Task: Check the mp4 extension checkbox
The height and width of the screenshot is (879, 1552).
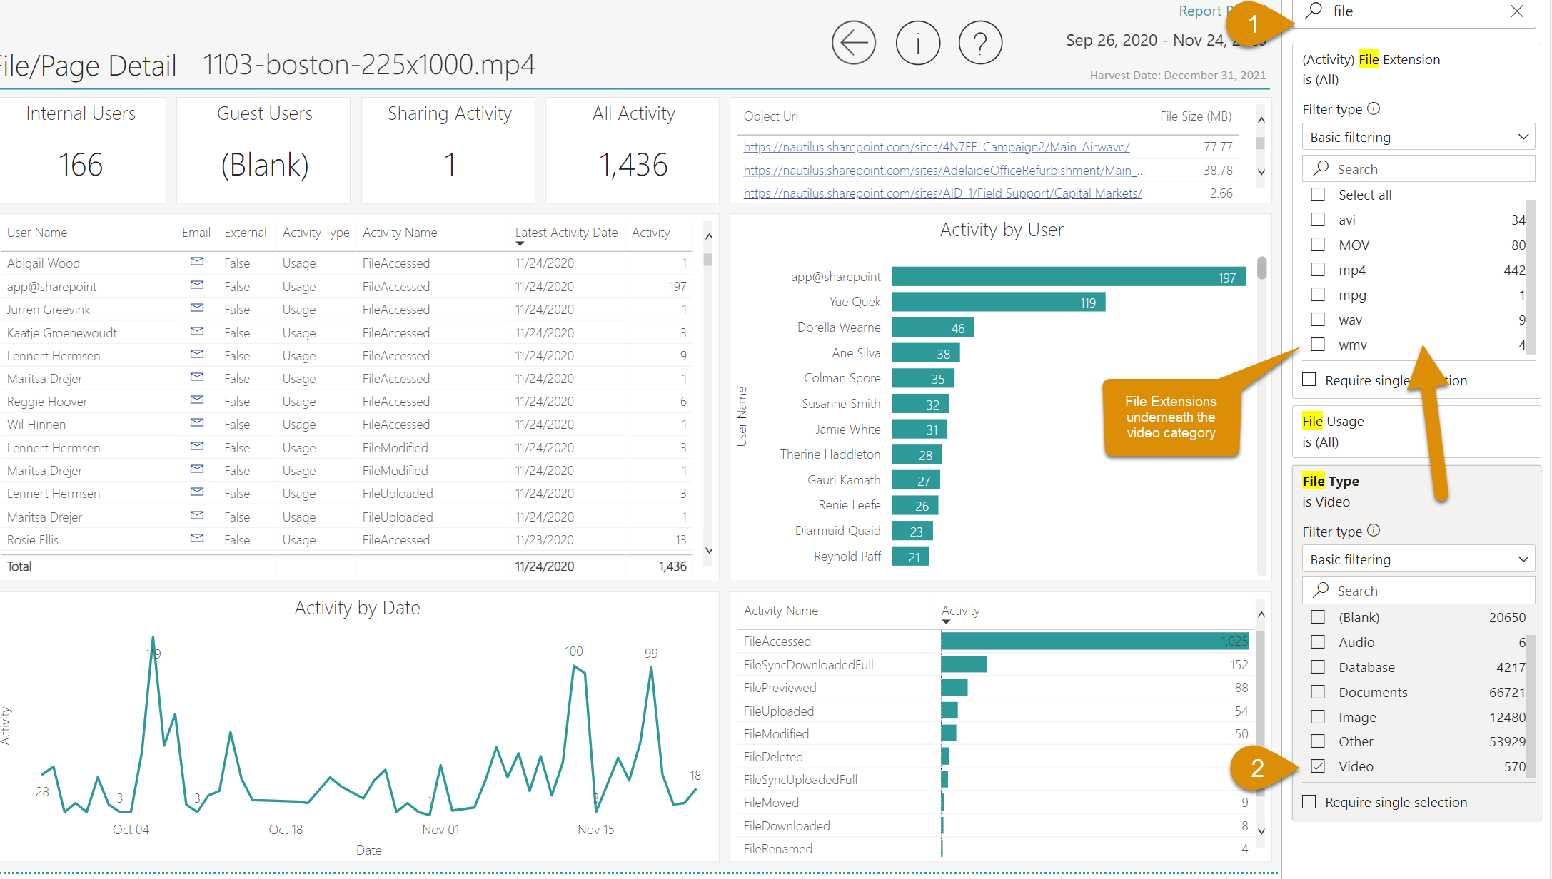Action: [x=1318, y=270]
